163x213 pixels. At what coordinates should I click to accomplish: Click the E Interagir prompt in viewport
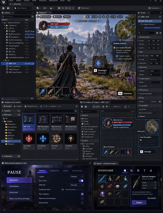point(101,71)
